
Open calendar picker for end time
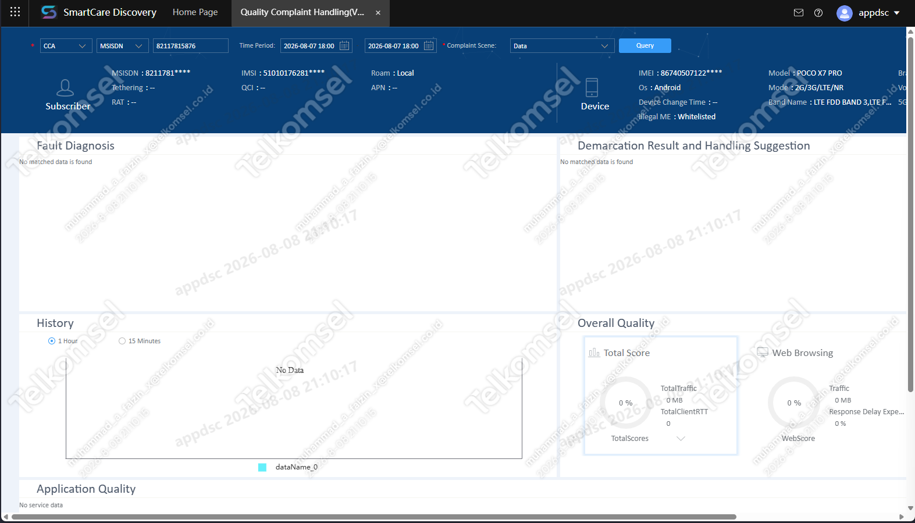429,45
